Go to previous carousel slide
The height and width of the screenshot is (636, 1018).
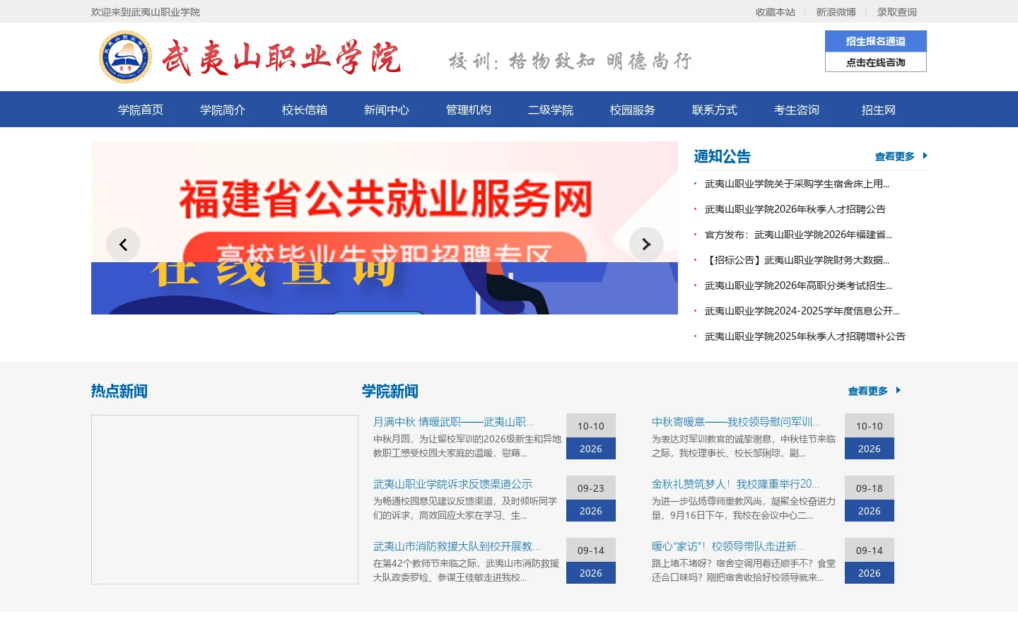point(123,245)
